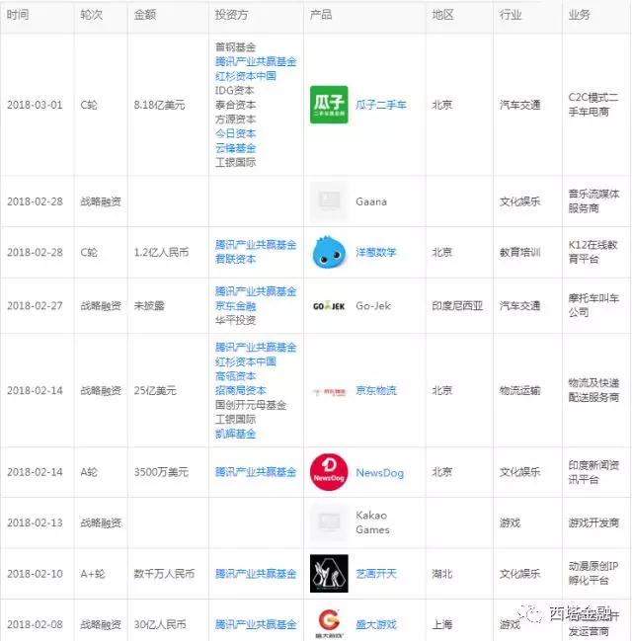Click the 艺画开天 black logo icon
Image resolution: width=632 pixels, height=641 pixels.
pyautogui.click(x=329, y=574)
